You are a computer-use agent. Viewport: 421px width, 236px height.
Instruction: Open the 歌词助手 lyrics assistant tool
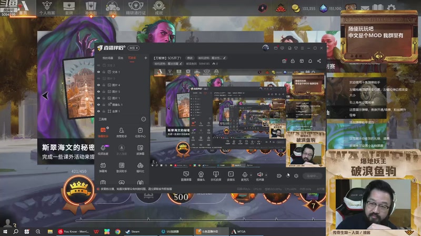coord(122,167)
